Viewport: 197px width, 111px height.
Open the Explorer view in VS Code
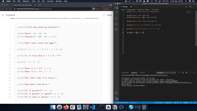[116, 7]
